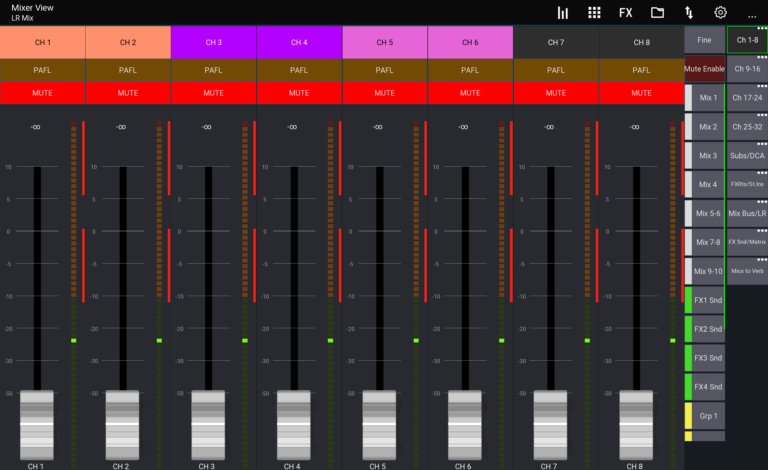
Task: Click the CH 7 fader knob
Action: tap(550, 425)
